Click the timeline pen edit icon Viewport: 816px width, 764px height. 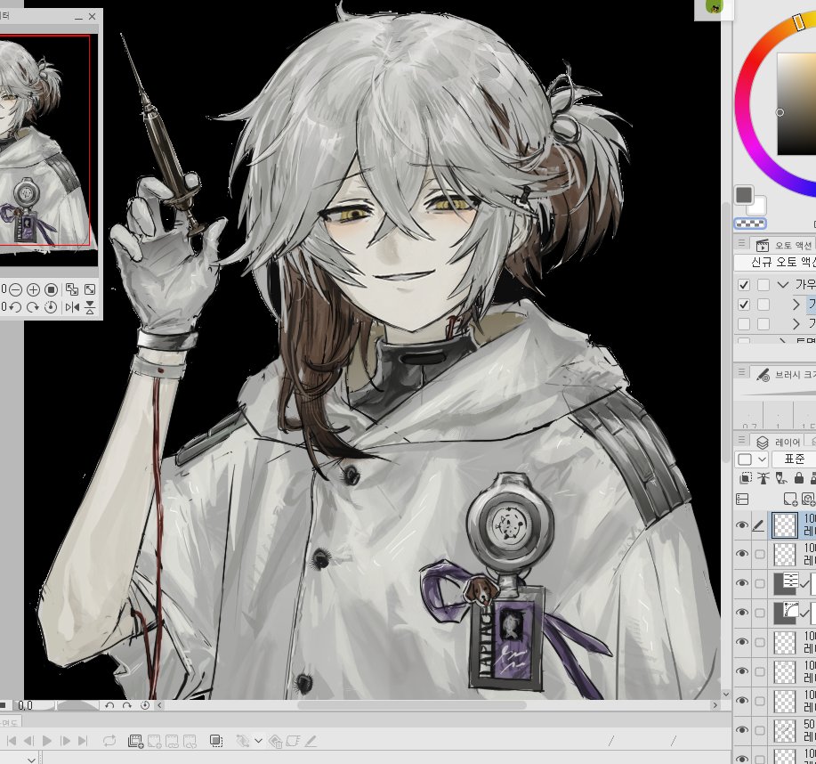point(311,741)
